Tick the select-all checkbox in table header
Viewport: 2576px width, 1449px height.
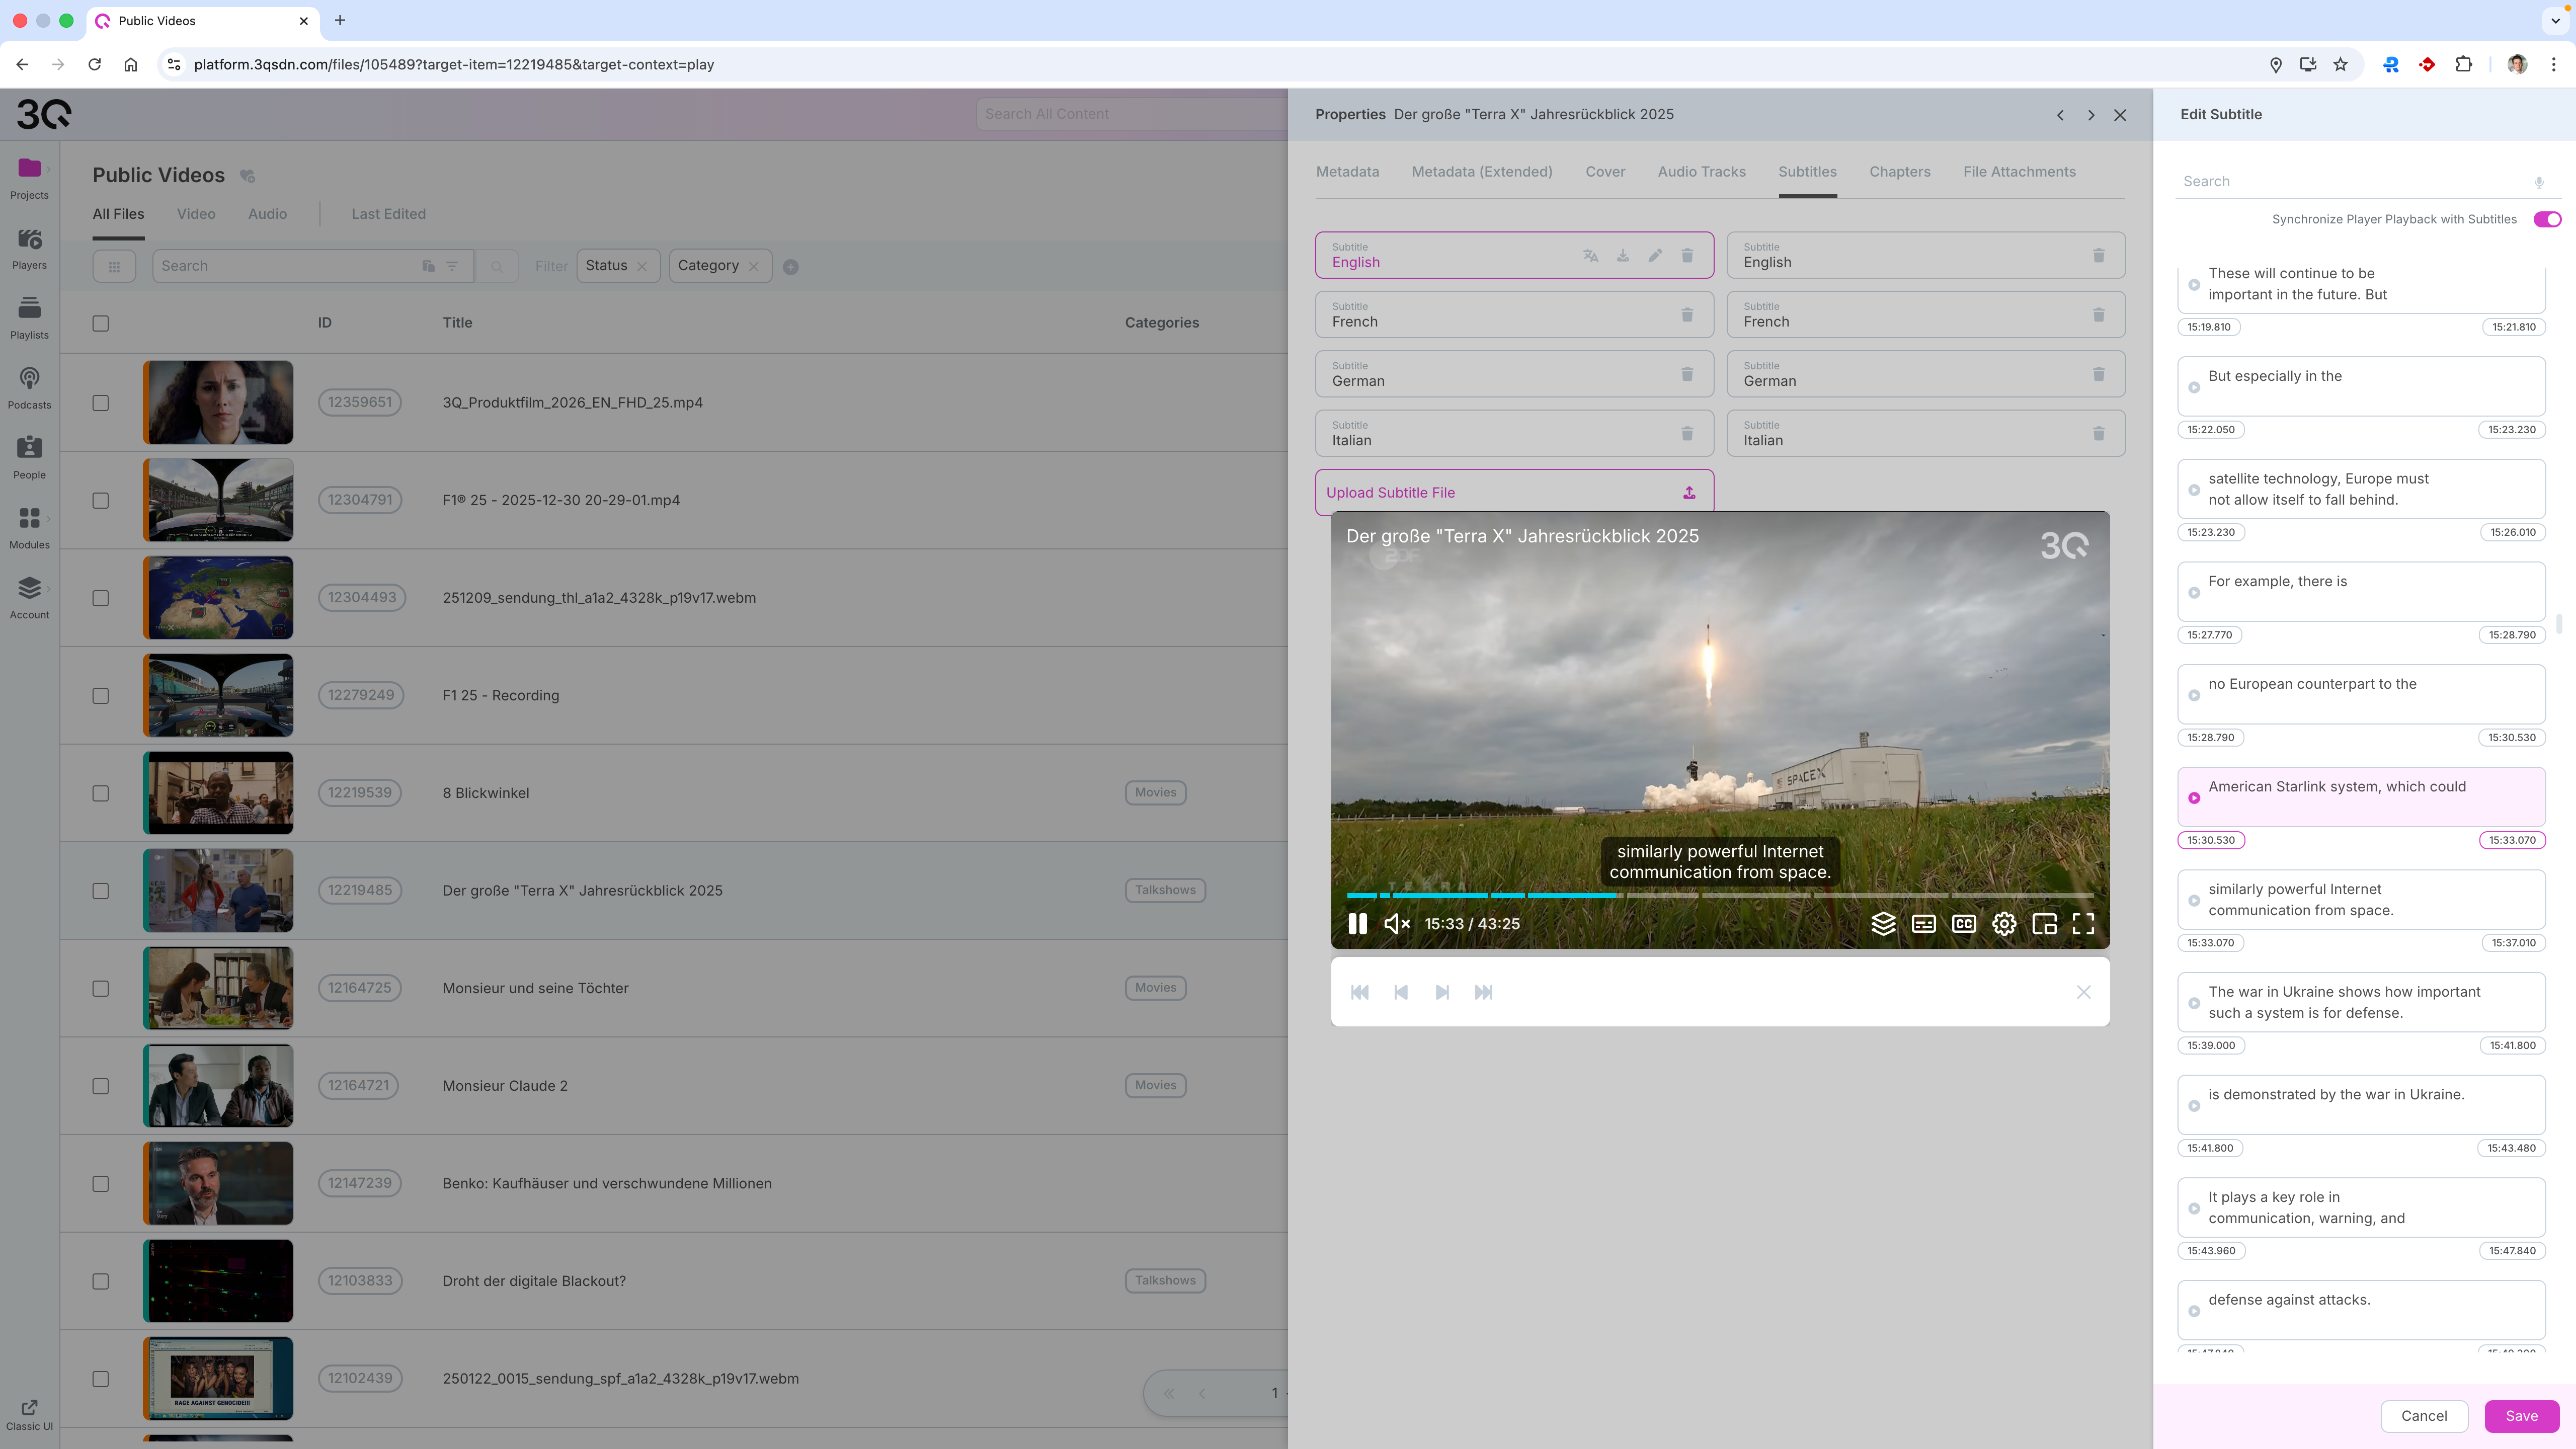click(x=101, y=323)
